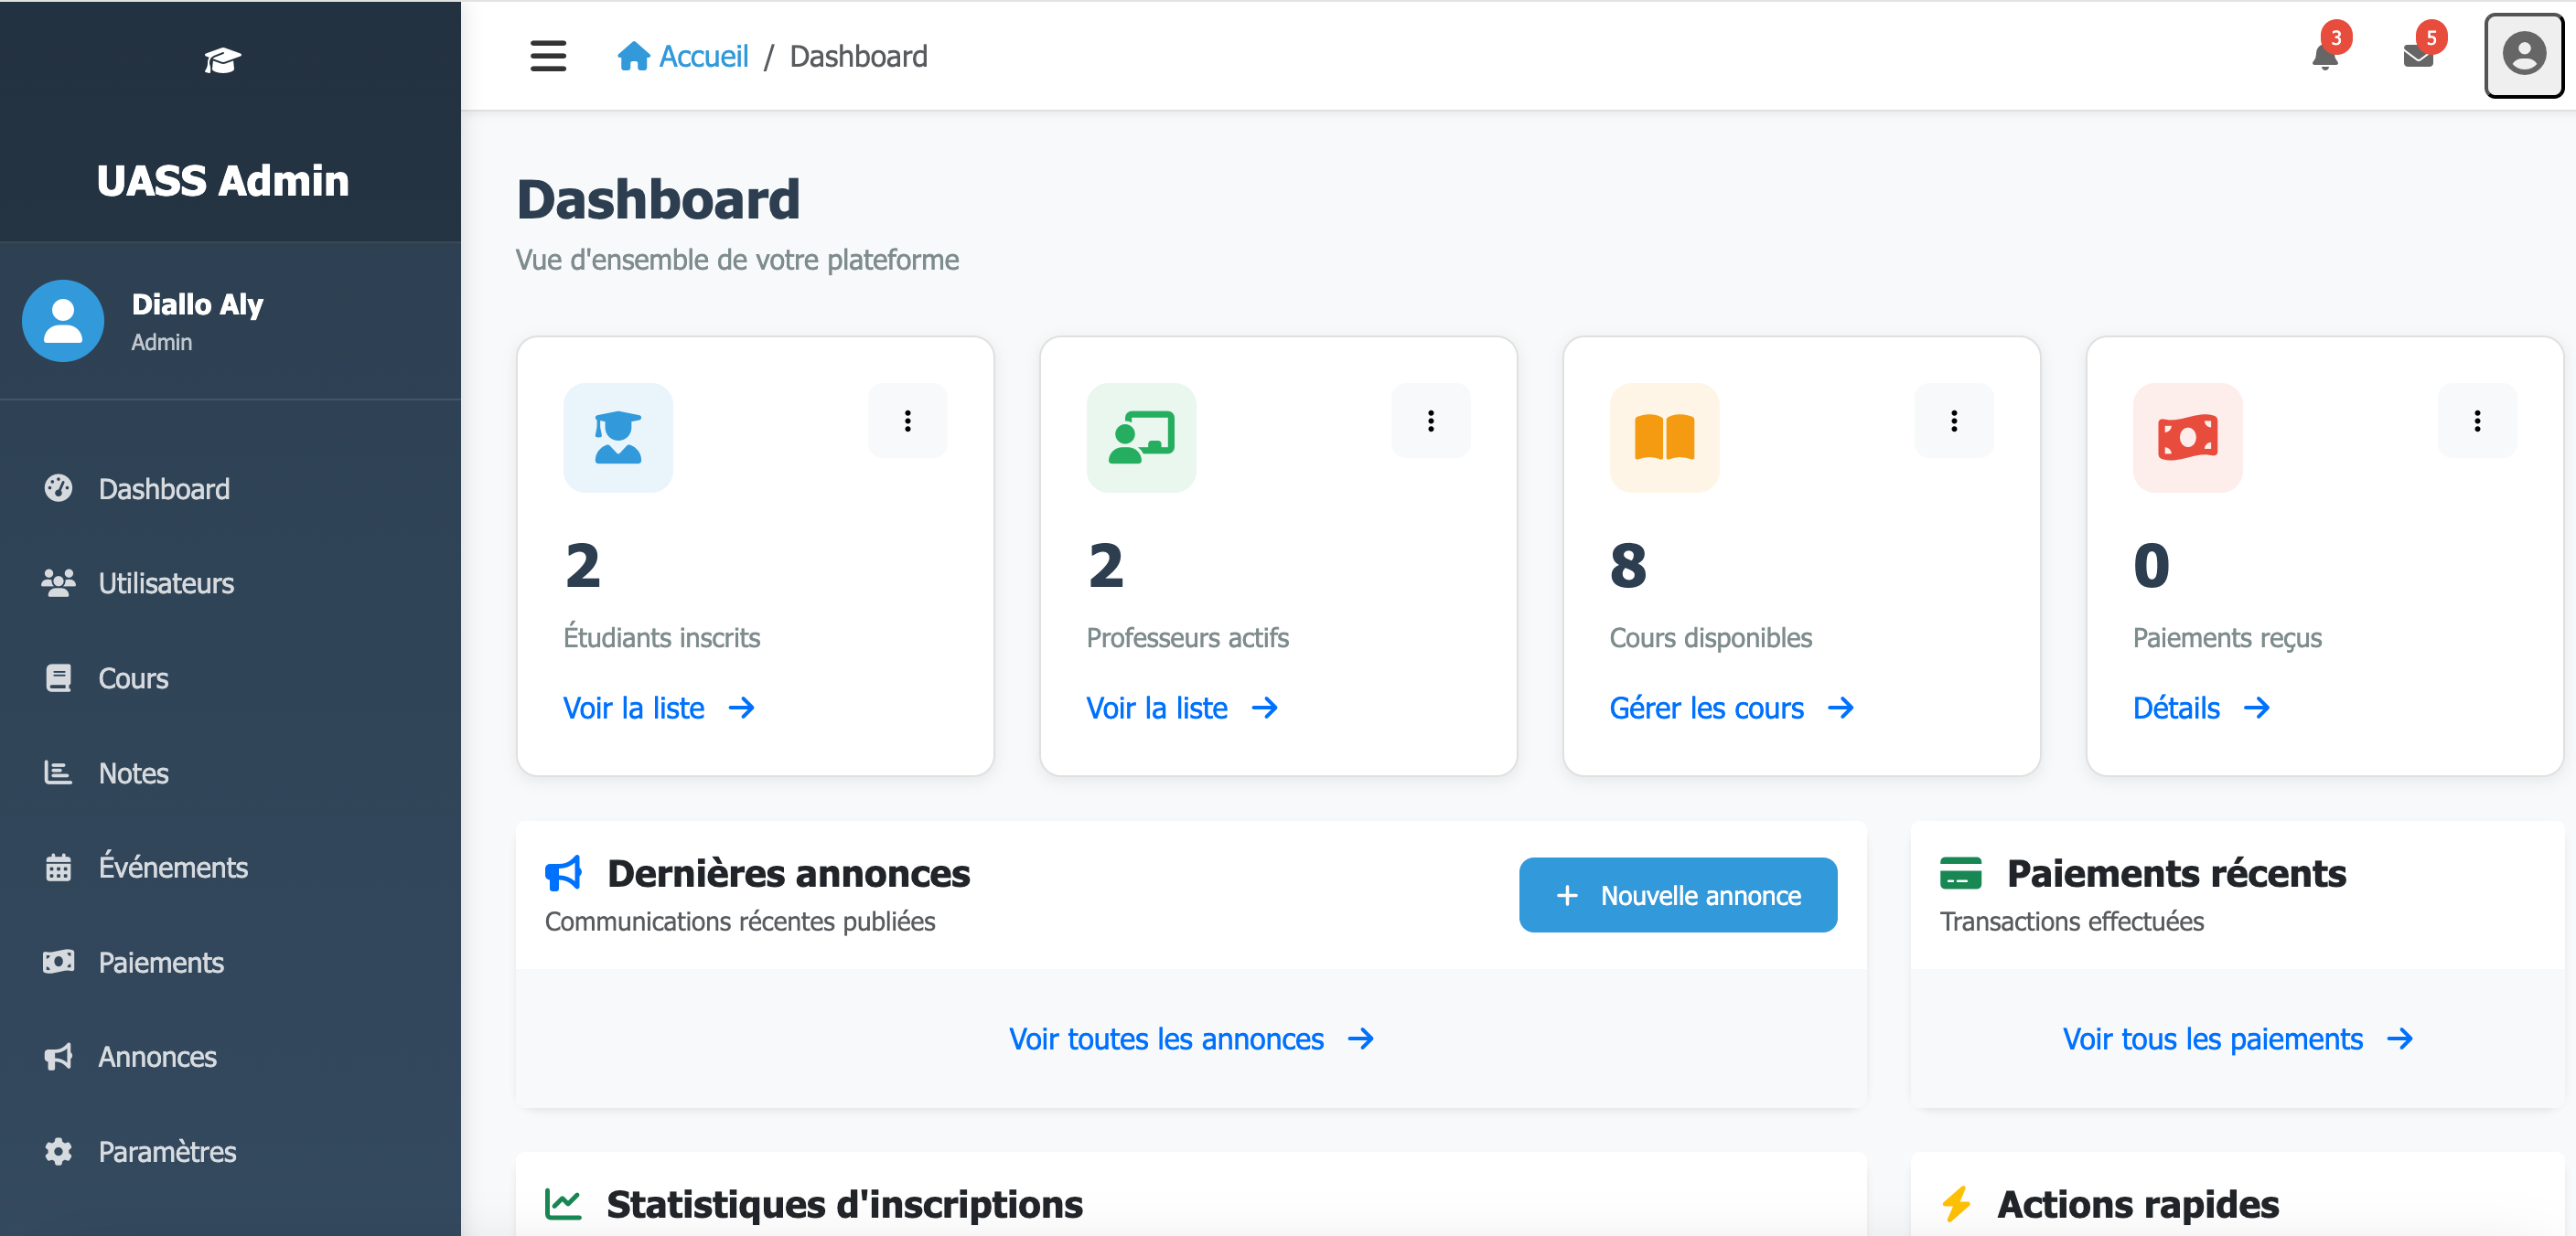Click the Événements calendar icon
2576x1236 pixels.
tap(59, 868)
